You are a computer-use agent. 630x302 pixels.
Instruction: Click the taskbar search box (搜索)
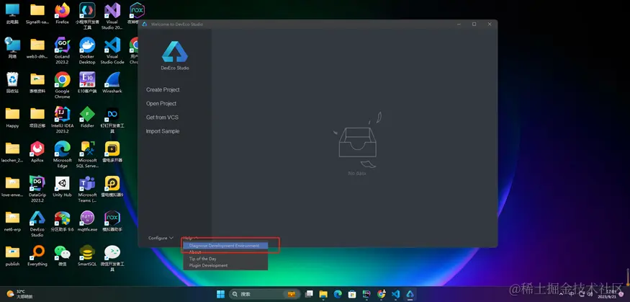click(264, 294)
